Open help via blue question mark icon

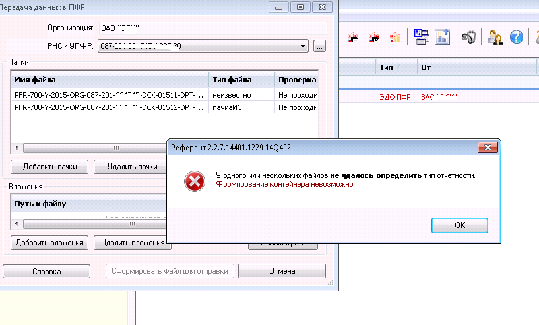(517, 37)
